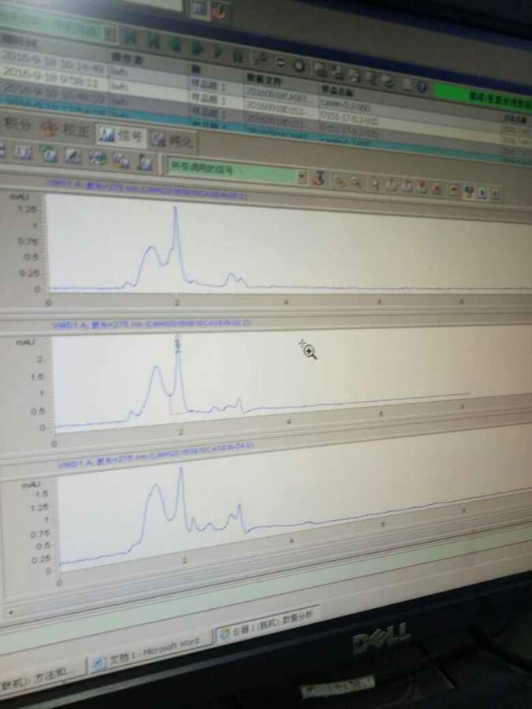Click the green status indicator bar at top right
This screenshot has height=709, width=532.
(x=483, y=98)
